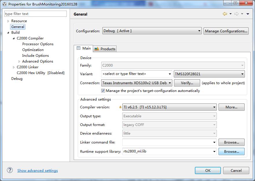Click the help question mark icon
255x181 pixels.
(x=10, y=170)
